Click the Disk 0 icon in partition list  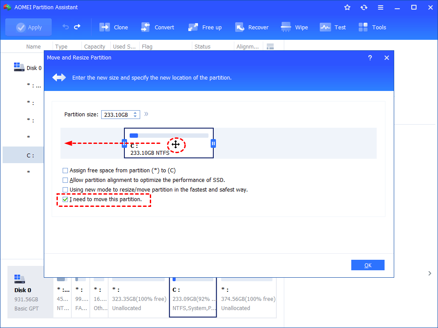19,67
